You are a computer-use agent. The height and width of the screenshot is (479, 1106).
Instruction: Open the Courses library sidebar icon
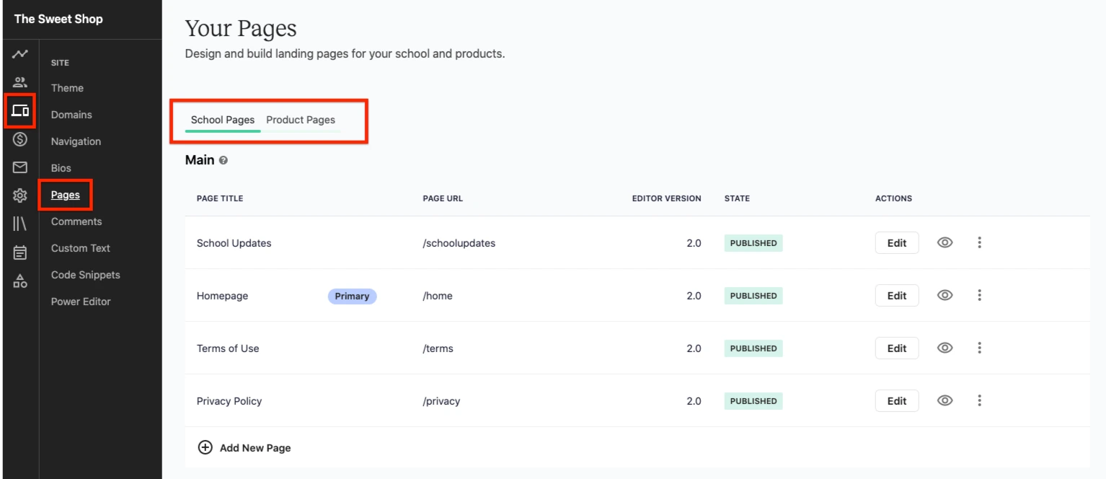[x=20, y=224]
